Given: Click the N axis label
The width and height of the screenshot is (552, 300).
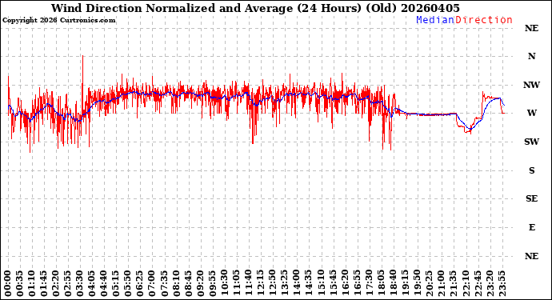Looking at the screenshot, I should click(531, 56).
